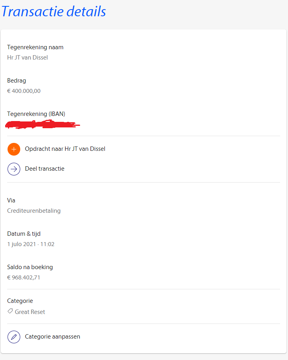Click the amount € 400.000,00
The height and width of the screenshot is (360, 288).
point(24,91)
